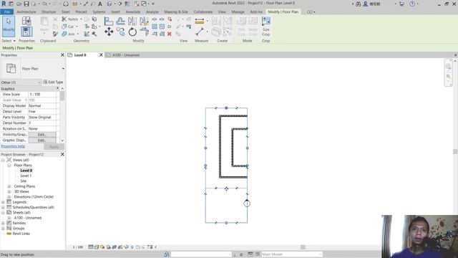458x258 pixels.
Task: Activate the Rotate tool
Action: 132,32
